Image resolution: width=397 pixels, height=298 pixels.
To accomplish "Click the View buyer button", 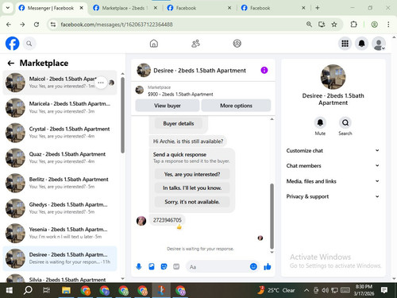I will [168, 106].
